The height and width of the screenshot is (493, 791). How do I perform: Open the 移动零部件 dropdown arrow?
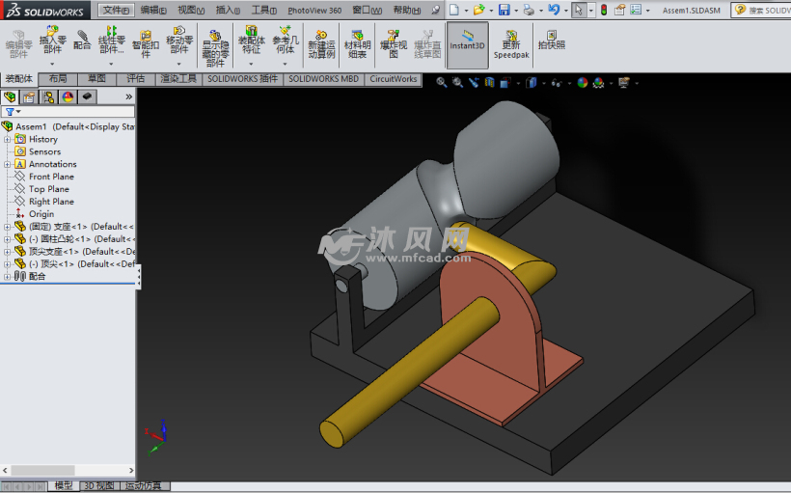click(x=178, y=64)
